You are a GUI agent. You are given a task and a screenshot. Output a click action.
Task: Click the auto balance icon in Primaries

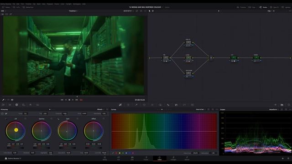2,113
